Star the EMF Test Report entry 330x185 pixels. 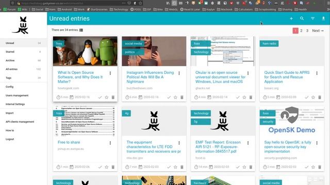pos(244,167)
